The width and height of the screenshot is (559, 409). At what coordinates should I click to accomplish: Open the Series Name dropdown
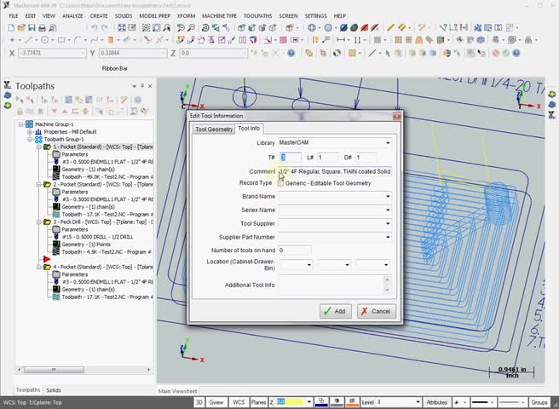[x=388, y=210]
